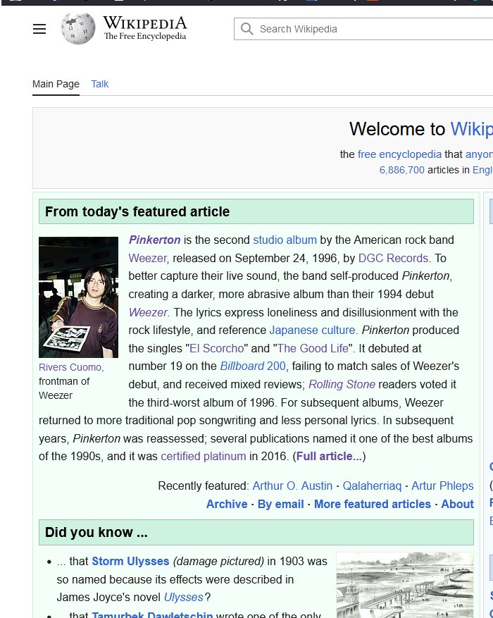Click the 'From today's featured article' heading
Viewport: 493px width, 618px height.
pos(137,211)
